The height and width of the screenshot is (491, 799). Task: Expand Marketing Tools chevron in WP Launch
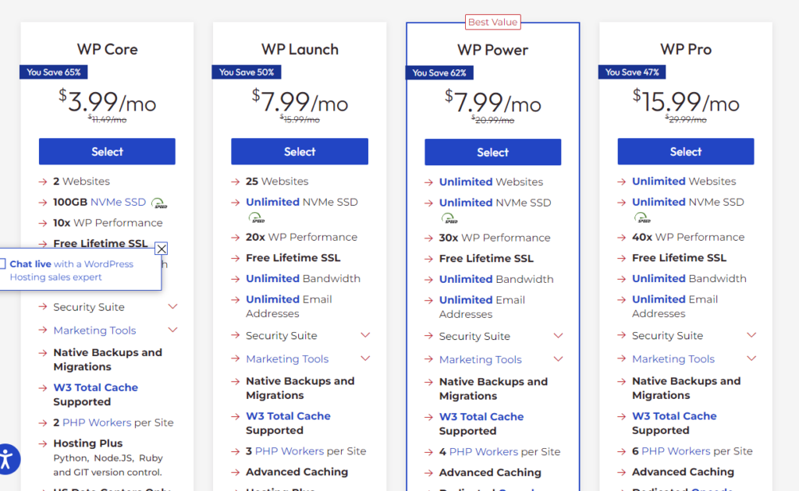click(365, 359)
